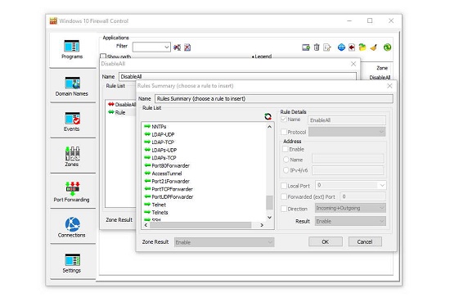
Task: Open the Protocol dropdown
Action: click(347, 132)
